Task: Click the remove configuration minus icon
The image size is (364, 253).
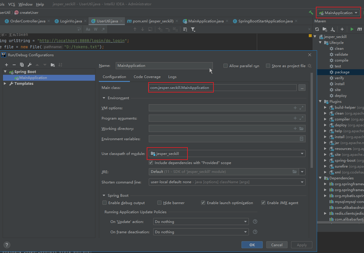Action: tap(14, 65)
